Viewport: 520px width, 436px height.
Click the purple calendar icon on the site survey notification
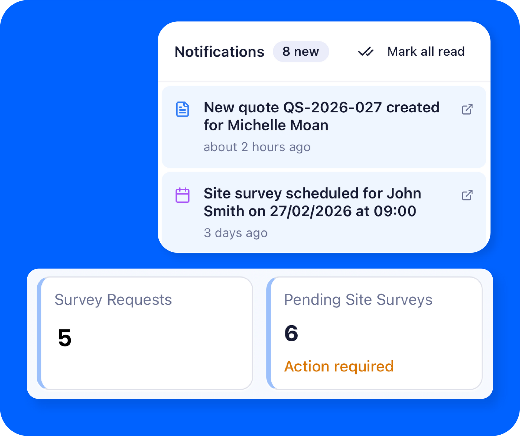[x=182, y=195]
